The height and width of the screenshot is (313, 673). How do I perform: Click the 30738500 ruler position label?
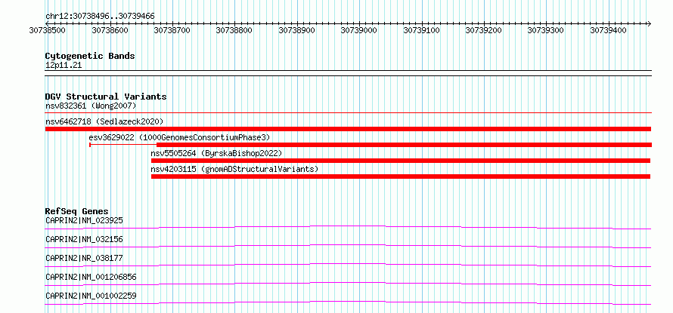[47, 30]
